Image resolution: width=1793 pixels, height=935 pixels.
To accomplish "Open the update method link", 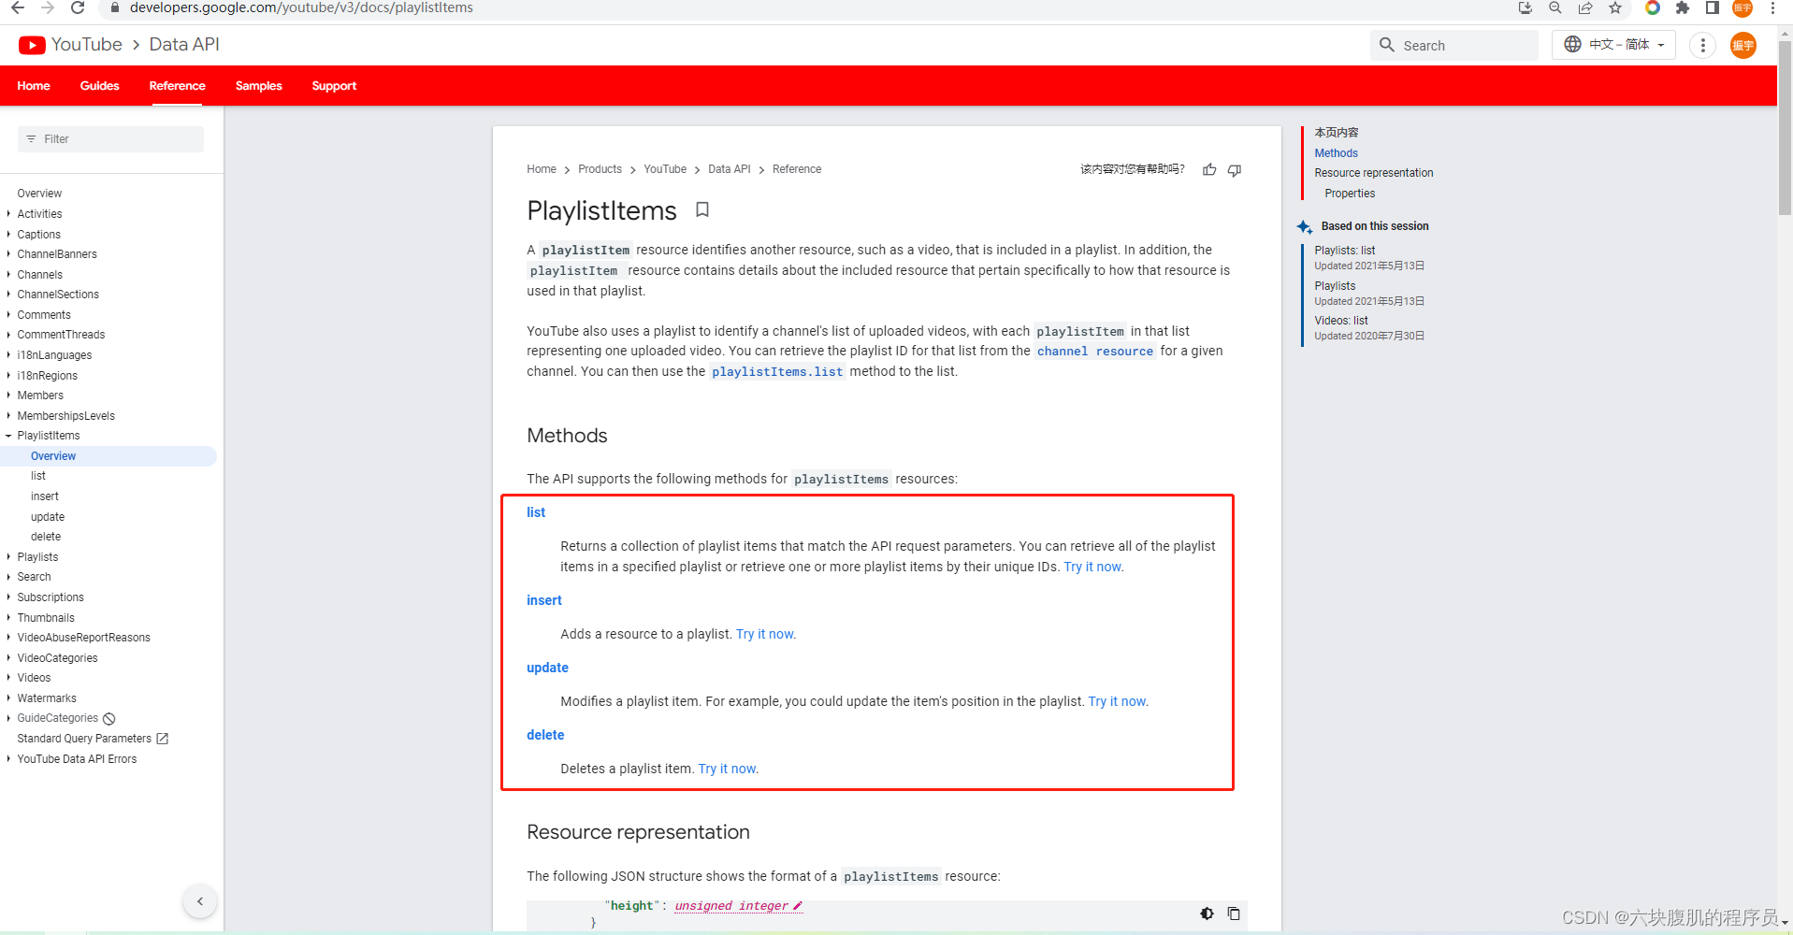I will click(x=547, y=668).
